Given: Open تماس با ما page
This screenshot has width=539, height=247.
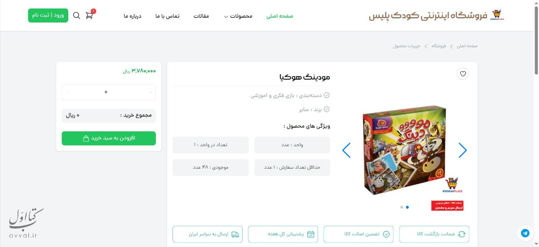Looking at the screenshot, I should (168, 16).
